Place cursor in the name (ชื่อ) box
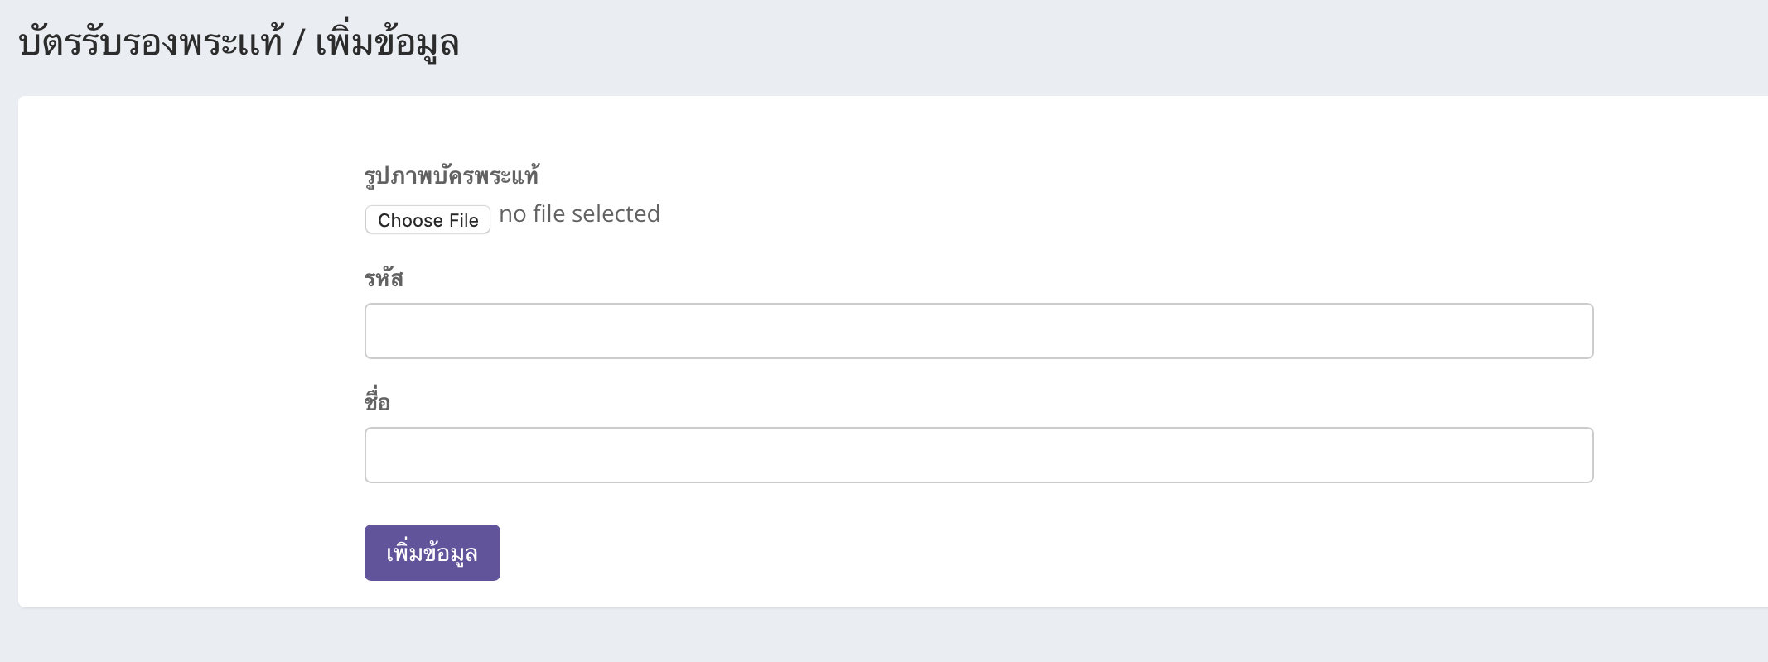This screenshot has height=662, width=1768. (x=978, y=455)
